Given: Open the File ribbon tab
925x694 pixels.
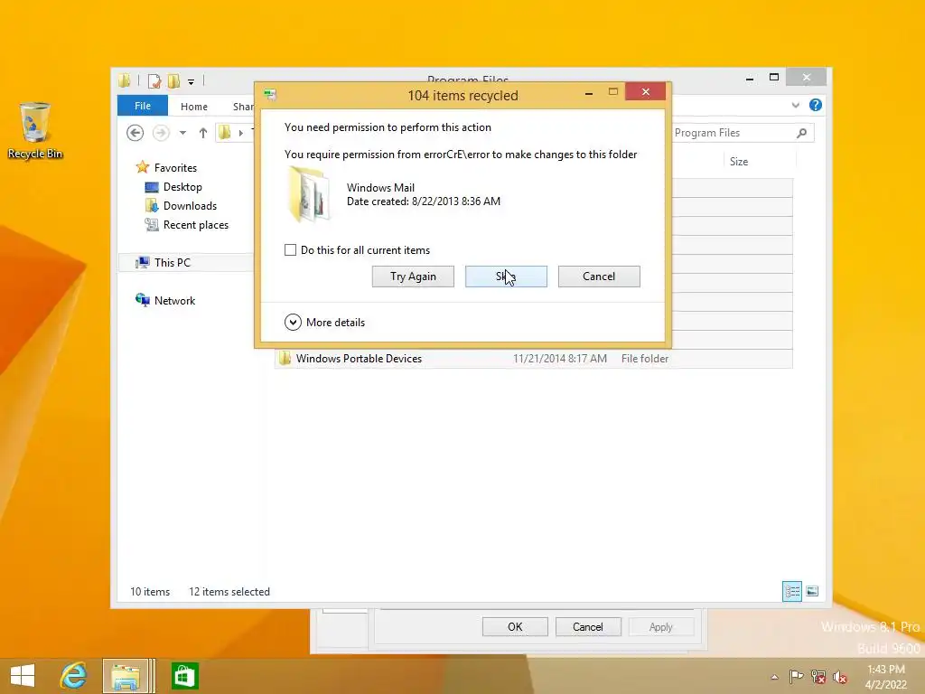Looking at the screenshot, I should pyautogui.click(x=142, y=106).
